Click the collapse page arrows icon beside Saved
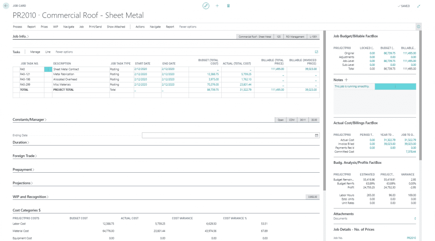Image resolution: width=435 pixels, height=241 pixels. 419,6
